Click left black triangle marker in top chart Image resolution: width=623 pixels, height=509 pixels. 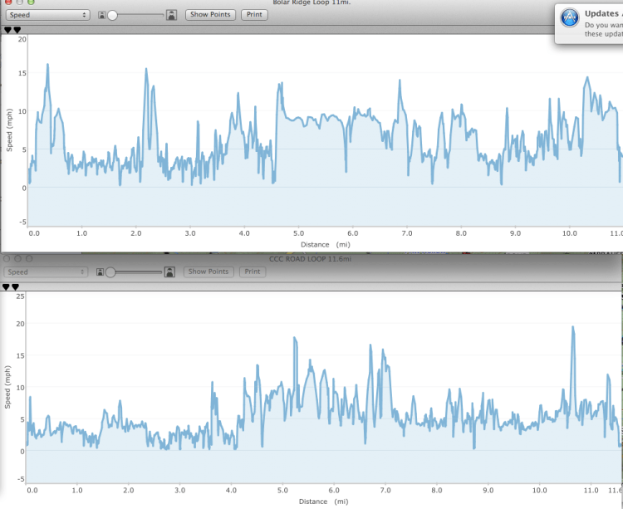pyautogui.click(x=7, y=30)
